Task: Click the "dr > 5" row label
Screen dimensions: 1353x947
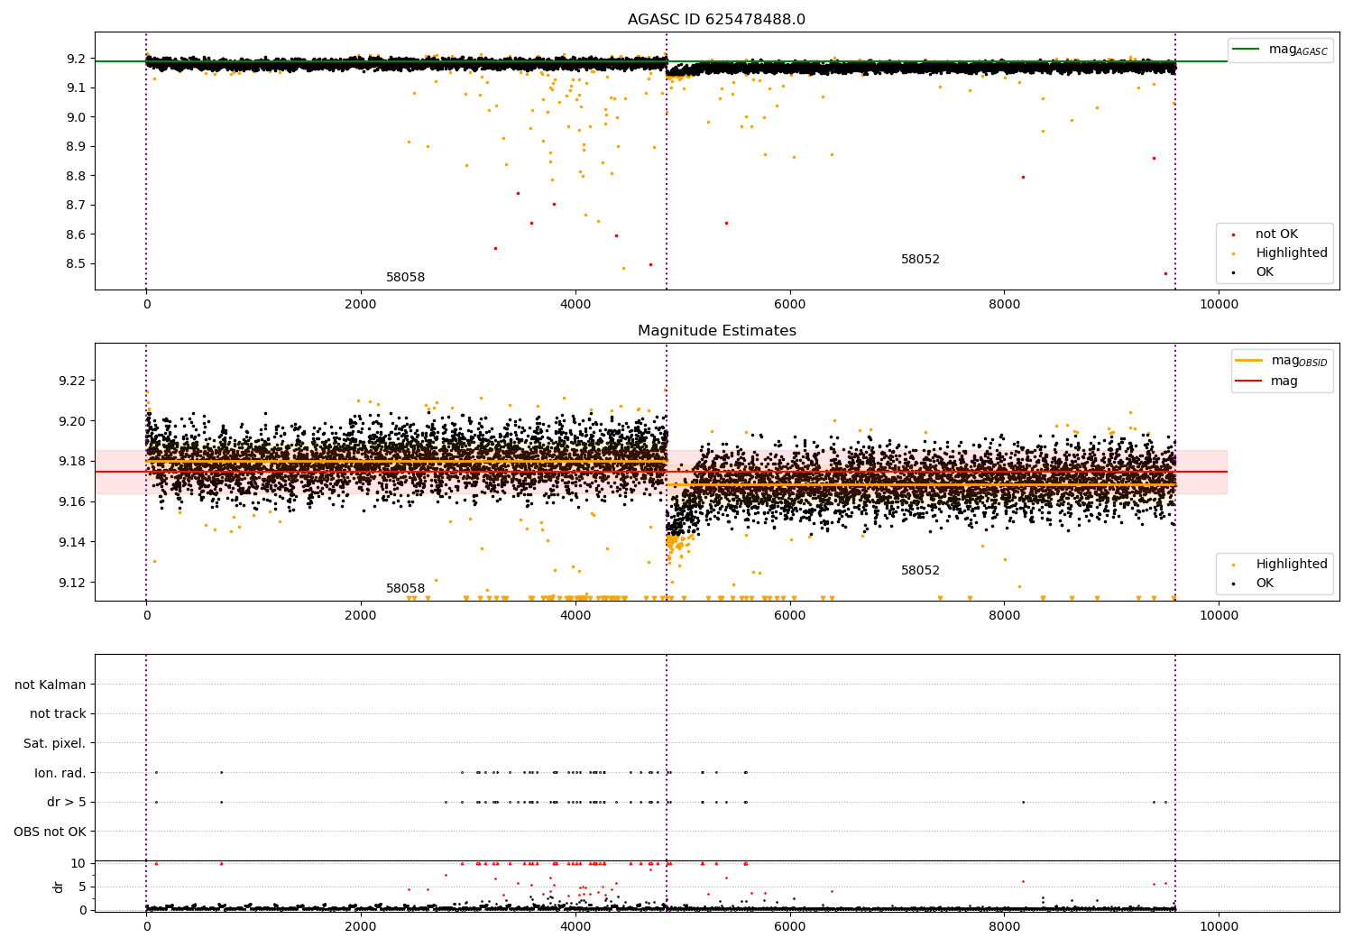Action: click(67, 802)
